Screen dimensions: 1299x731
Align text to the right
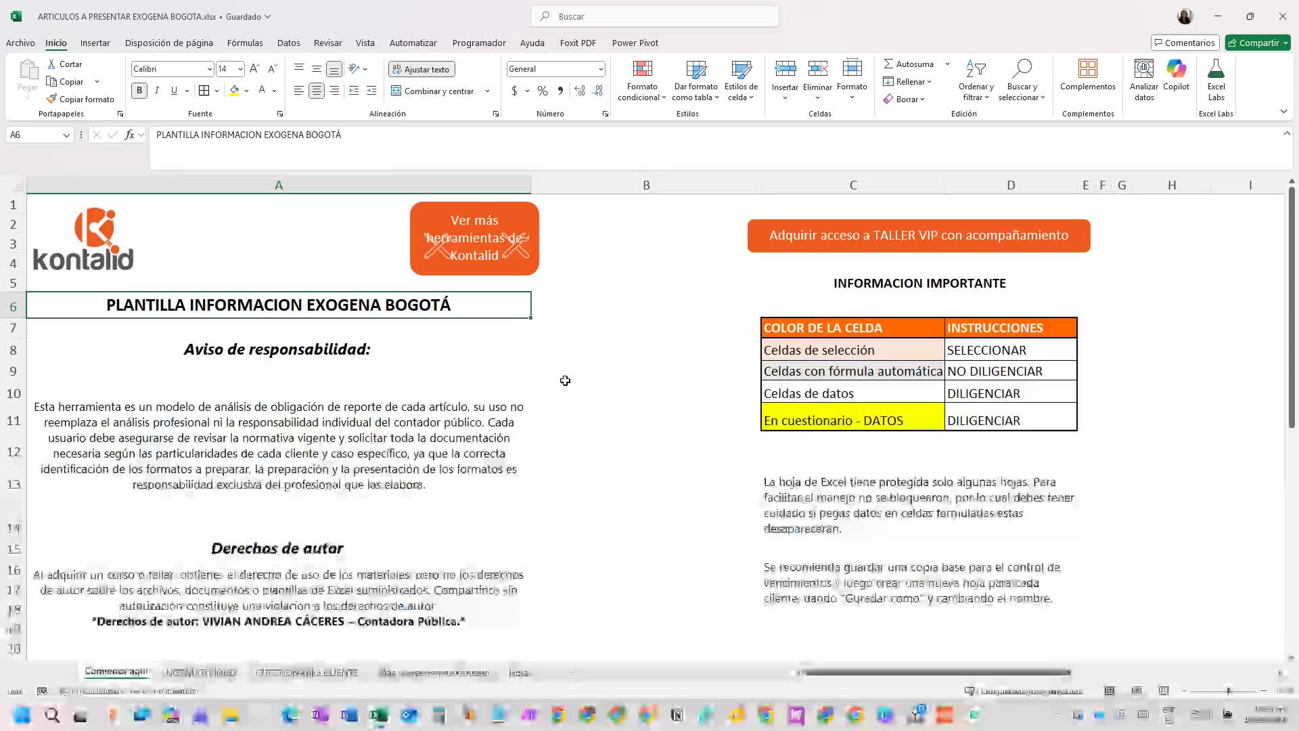pos(334,91)
